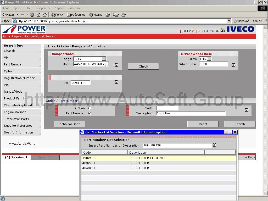Open the Range dropdown showing BUS
The image size is (268, 201).
pyautogui.click(x=104, y=59)
